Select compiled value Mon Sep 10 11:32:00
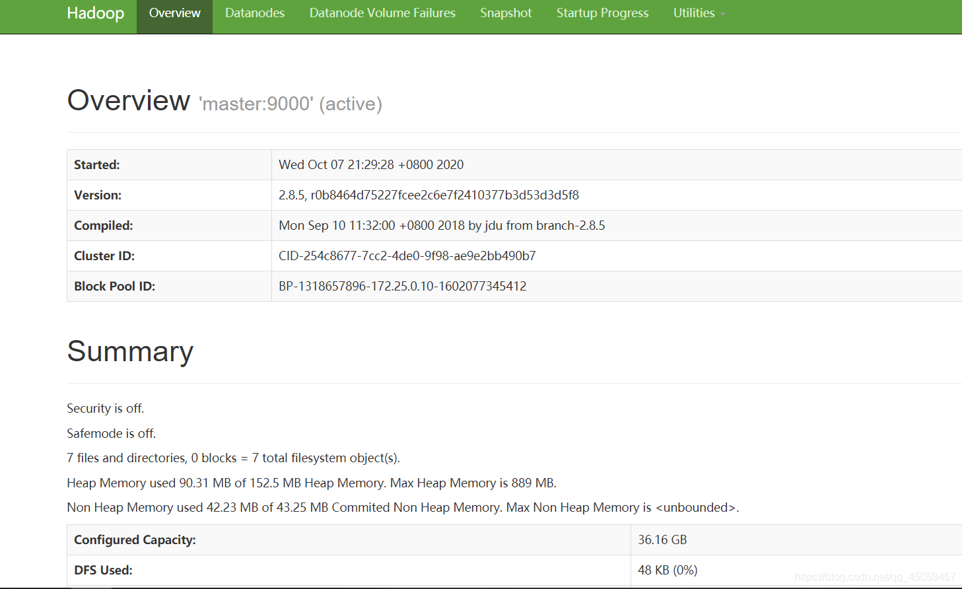 click(442, 226)
